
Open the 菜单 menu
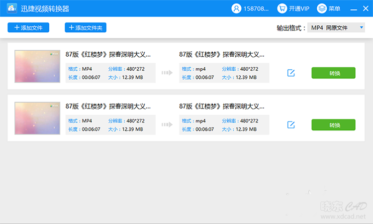[329, 8]
